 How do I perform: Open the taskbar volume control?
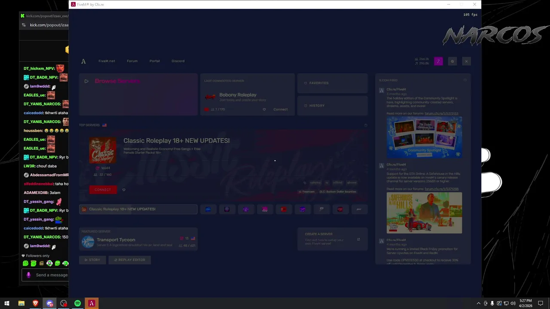coord(513,303)
